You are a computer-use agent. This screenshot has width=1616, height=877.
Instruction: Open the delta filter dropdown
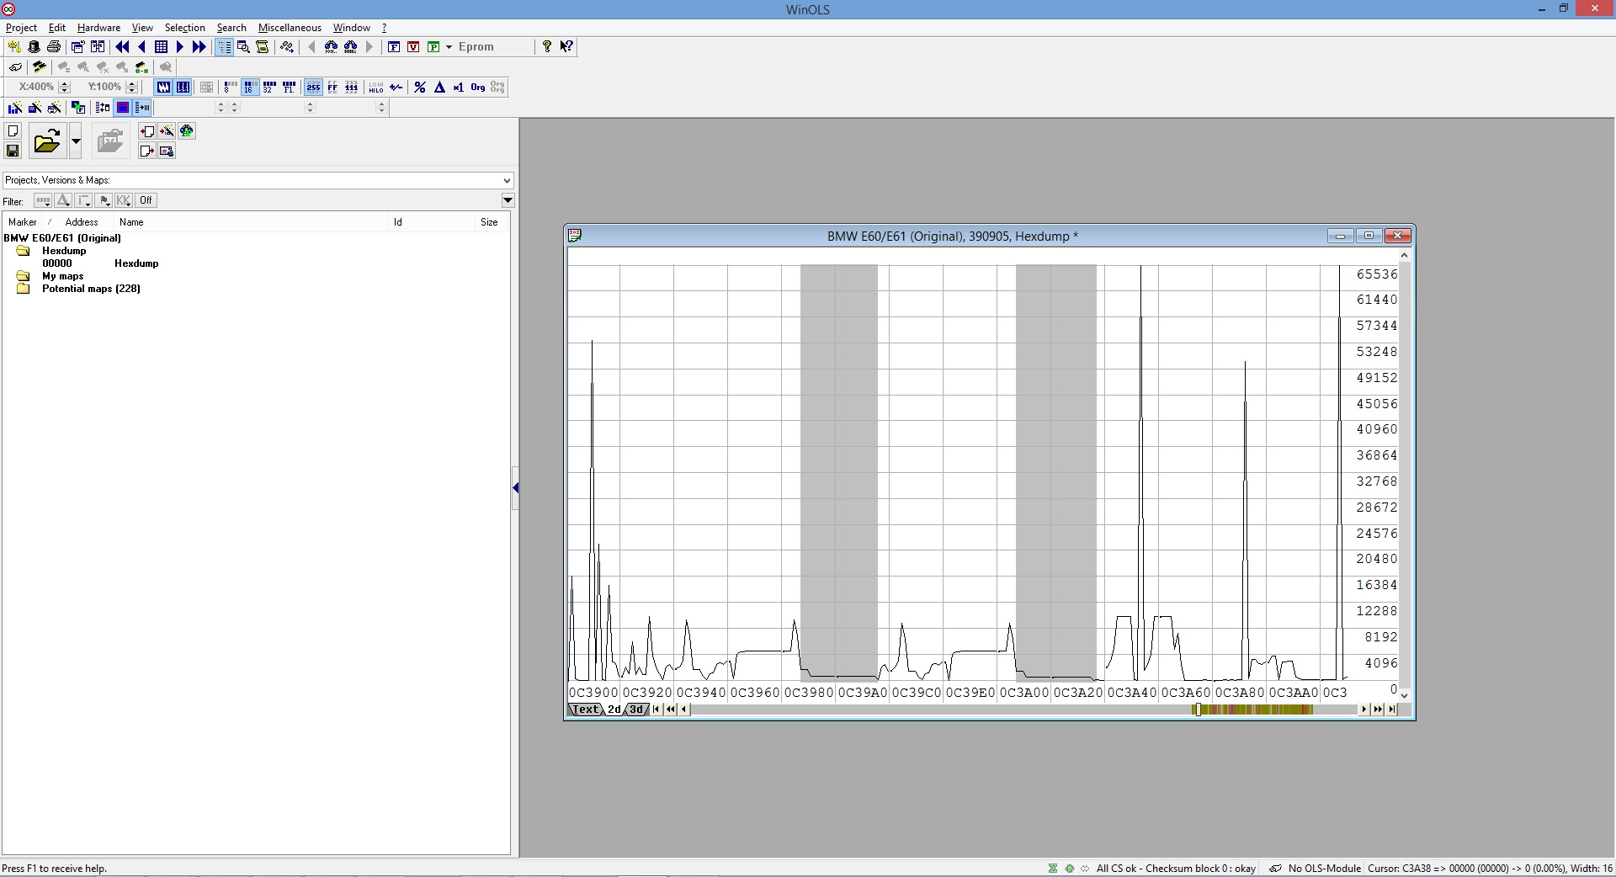63,200
